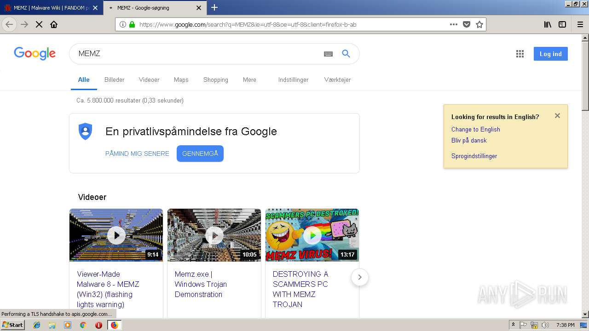Open Google on-screen keyboard icon
This screenshot has width=589, height=331.
(x=328, y=54)
